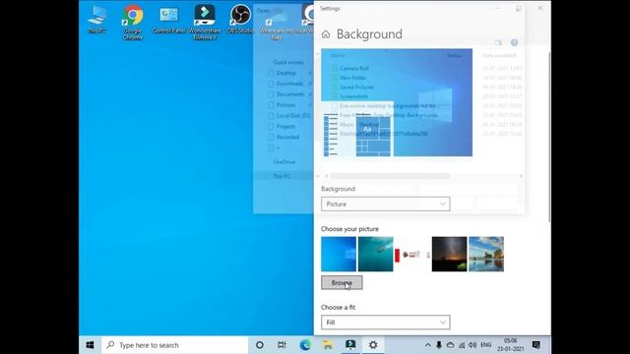Select Saved Pictures folder in file list
The width and height of the screenshot is (630, 354).
356,88
